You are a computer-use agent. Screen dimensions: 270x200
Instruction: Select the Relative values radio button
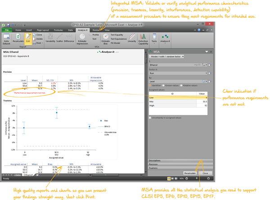coord(181,85)
